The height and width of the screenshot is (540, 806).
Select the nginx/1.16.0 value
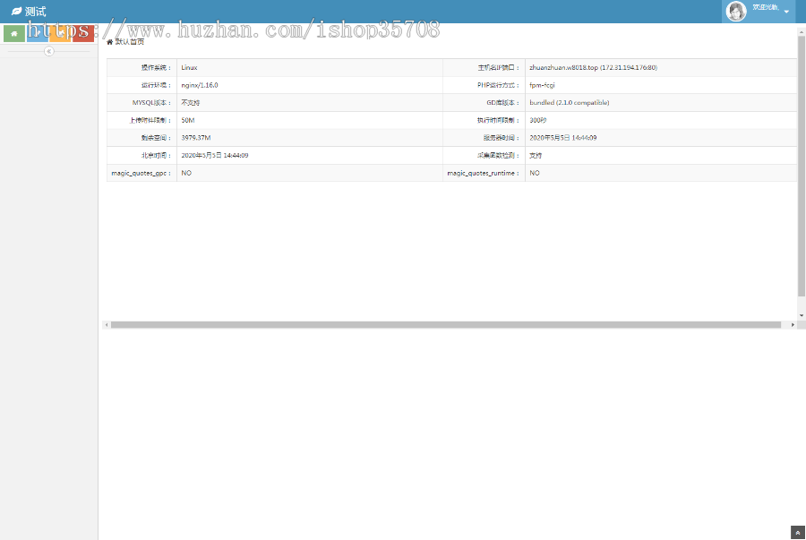(200, 85)
